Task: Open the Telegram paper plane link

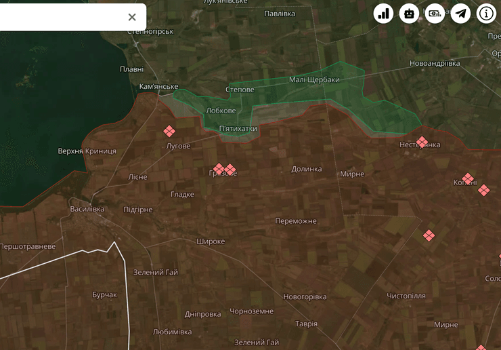Action: 461,14
